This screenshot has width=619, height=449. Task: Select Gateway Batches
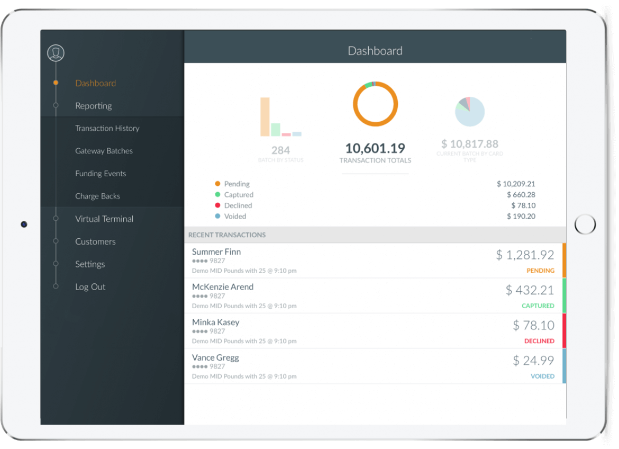104,151
